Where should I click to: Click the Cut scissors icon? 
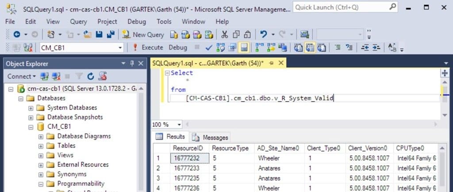click(x=224, y=35)
